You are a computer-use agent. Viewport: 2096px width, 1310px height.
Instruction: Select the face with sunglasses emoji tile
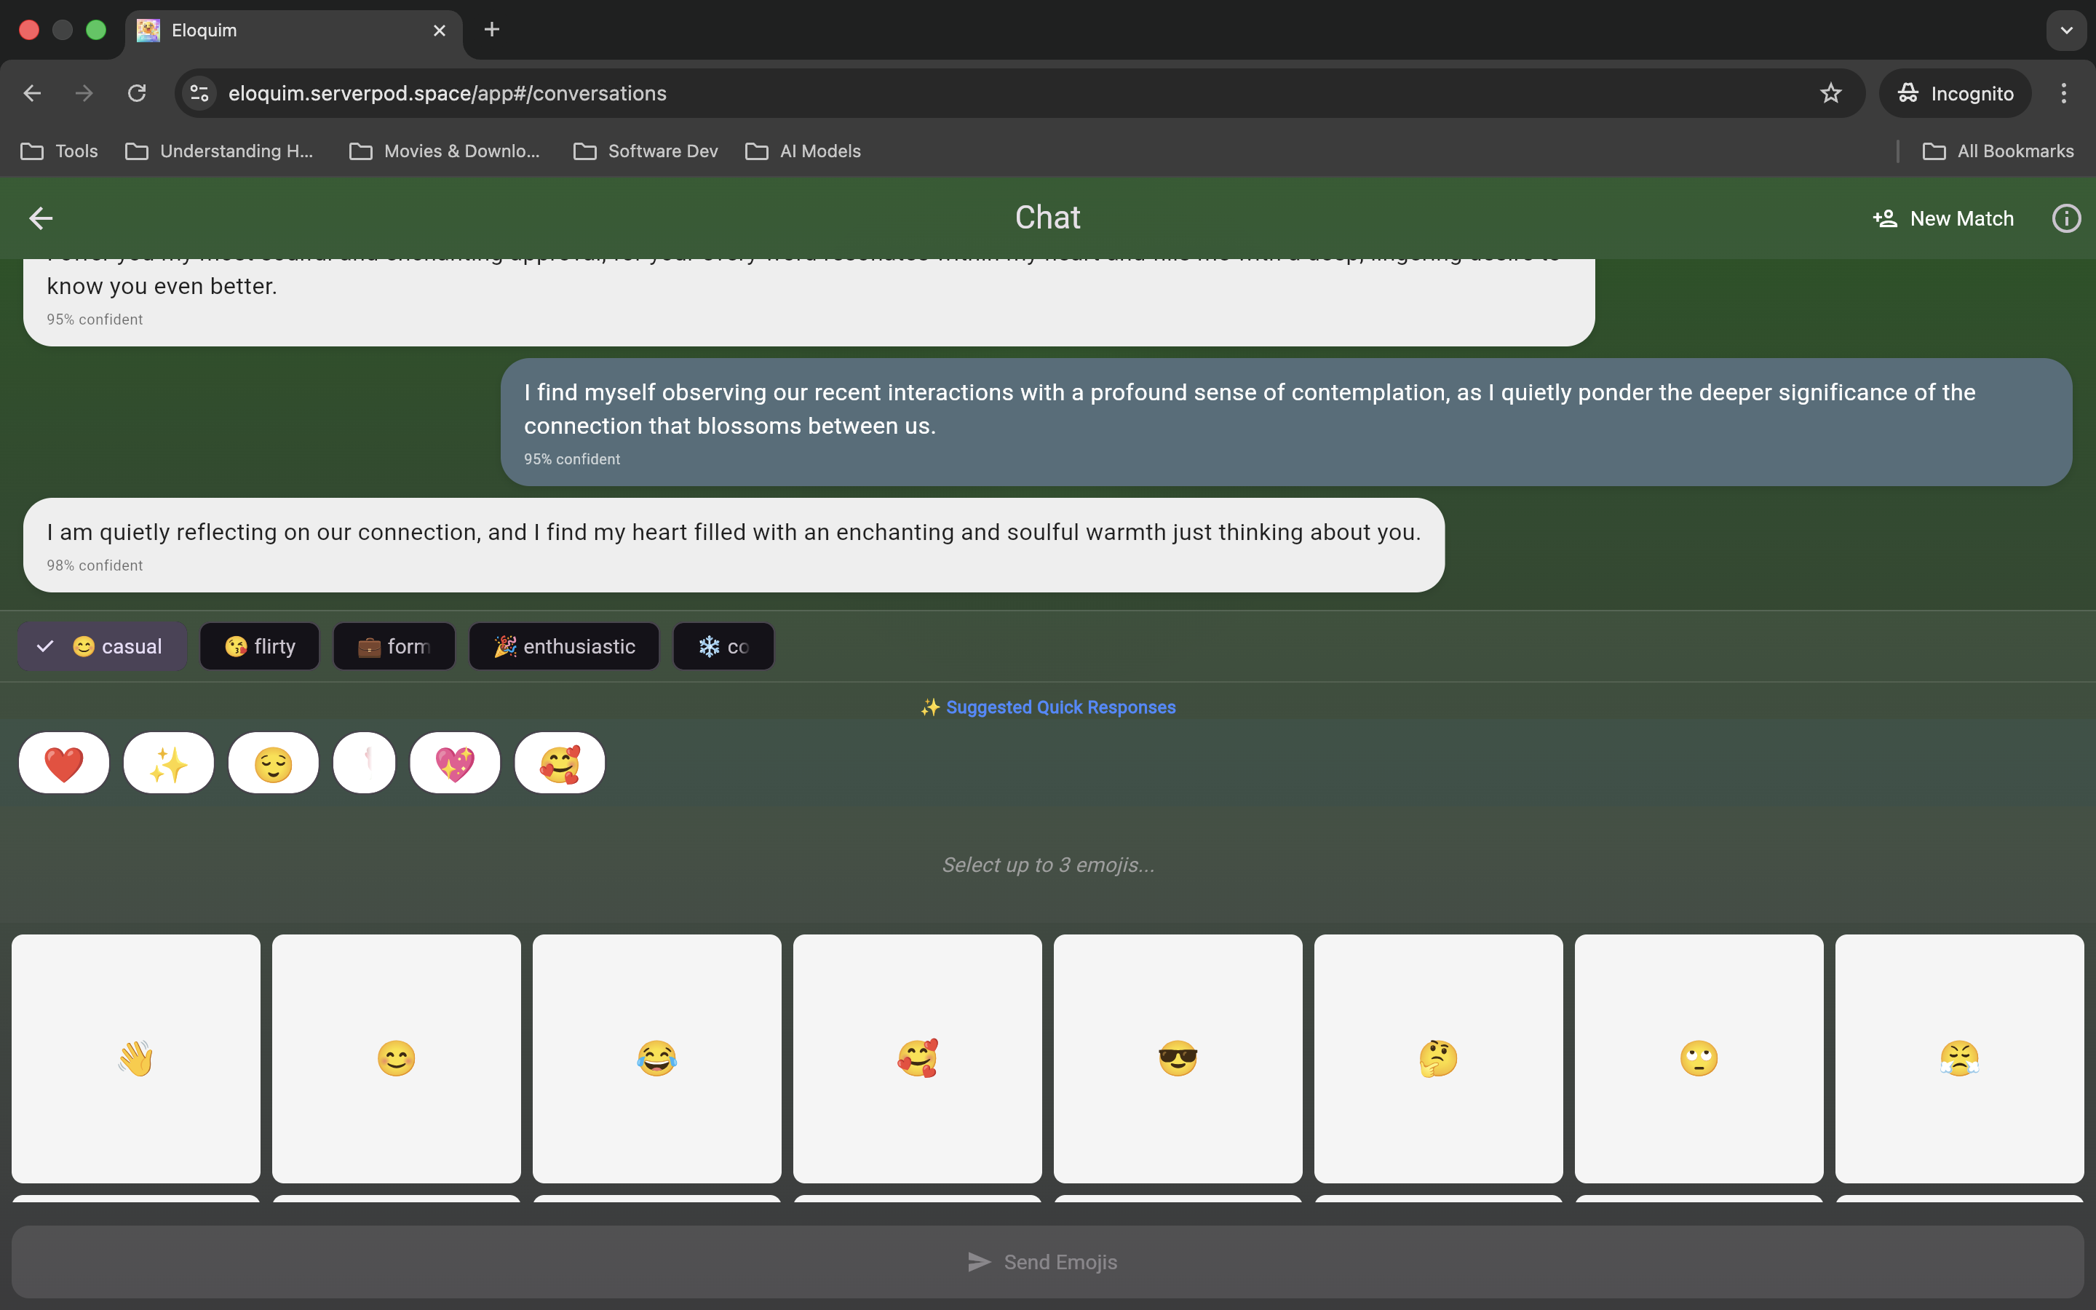pyautogui.click(x=1177, y=1058)
